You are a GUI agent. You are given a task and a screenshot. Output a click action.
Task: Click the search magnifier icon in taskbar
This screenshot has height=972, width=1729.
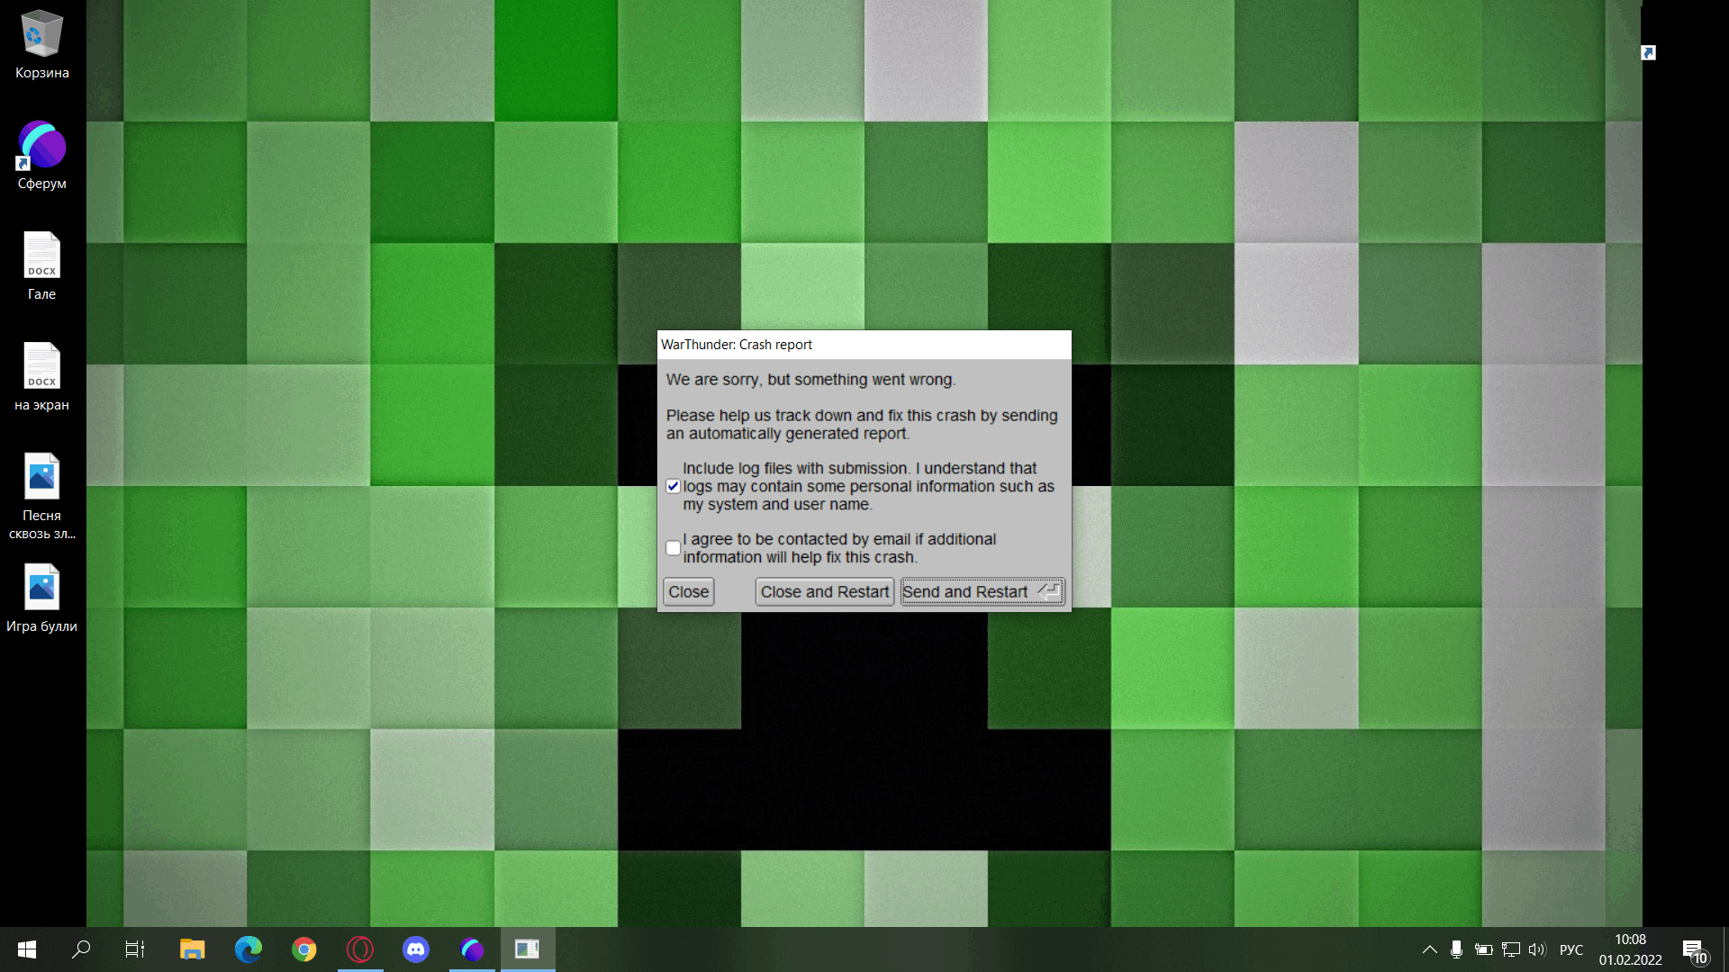point(81,949)
